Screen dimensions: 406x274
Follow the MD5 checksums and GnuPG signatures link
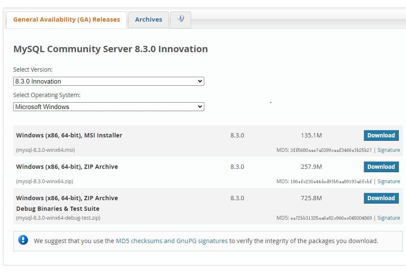click(x=172, y=241)
